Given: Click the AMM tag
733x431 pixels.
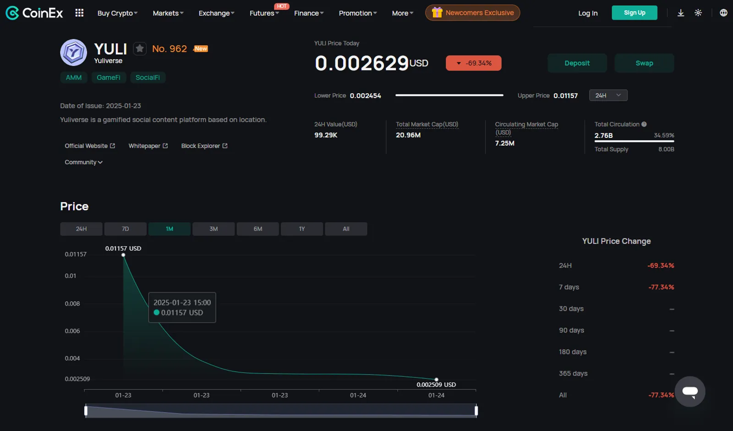Looking at the screenshot, I should point(74,77).
